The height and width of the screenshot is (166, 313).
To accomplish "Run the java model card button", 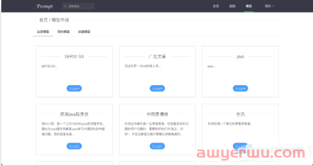I will [x=240, y=88].
